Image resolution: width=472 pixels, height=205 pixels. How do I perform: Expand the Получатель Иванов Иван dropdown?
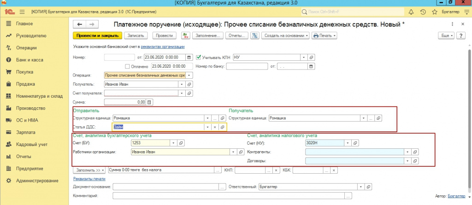(182, 84)
